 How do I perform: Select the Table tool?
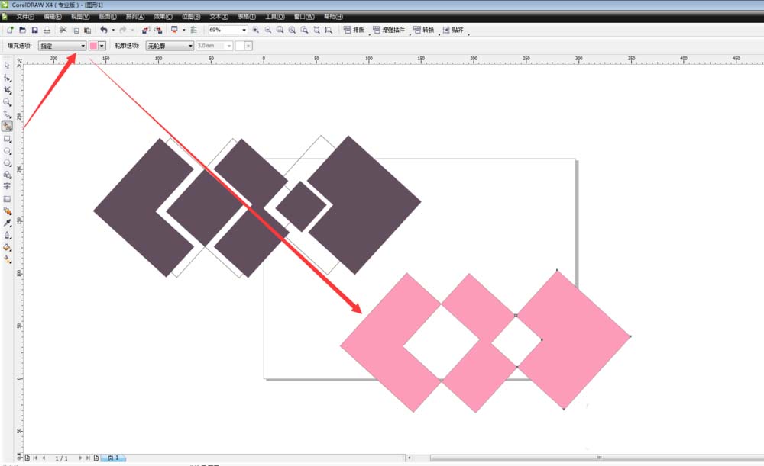7,199
